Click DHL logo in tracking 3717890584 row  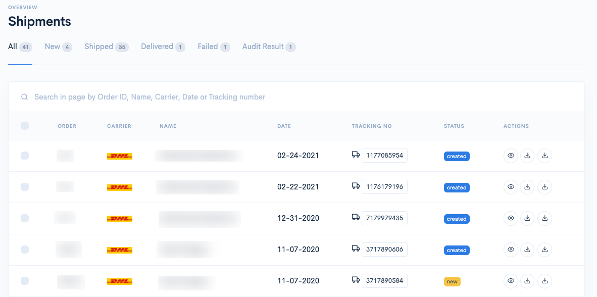pos(120,281)
